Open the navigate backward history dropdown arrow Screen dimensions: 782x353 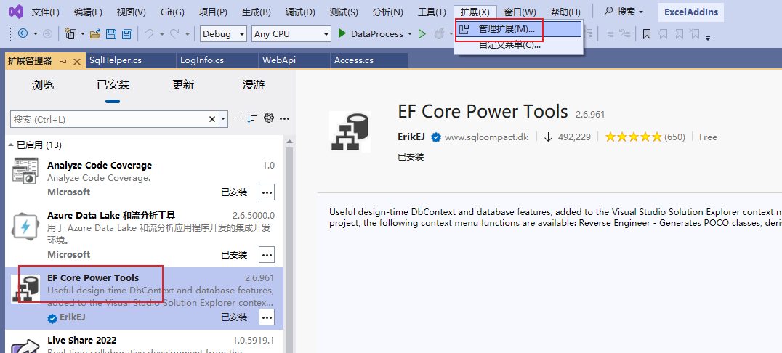click(x=36, y=34)
